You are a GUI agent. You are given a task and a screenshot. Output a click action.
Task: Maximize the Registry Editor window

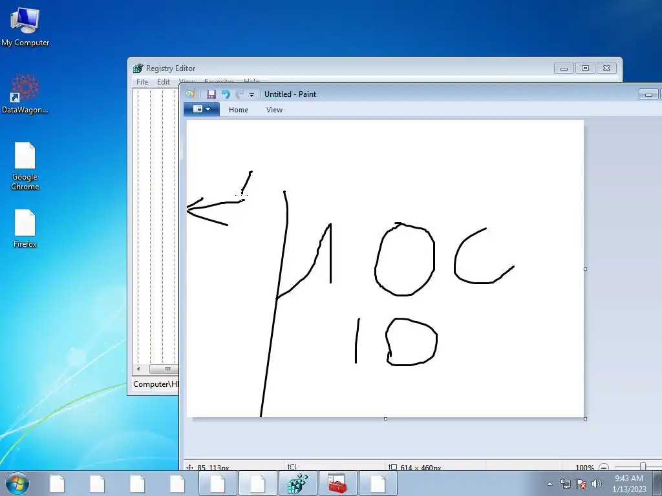[x=585, y=68]
